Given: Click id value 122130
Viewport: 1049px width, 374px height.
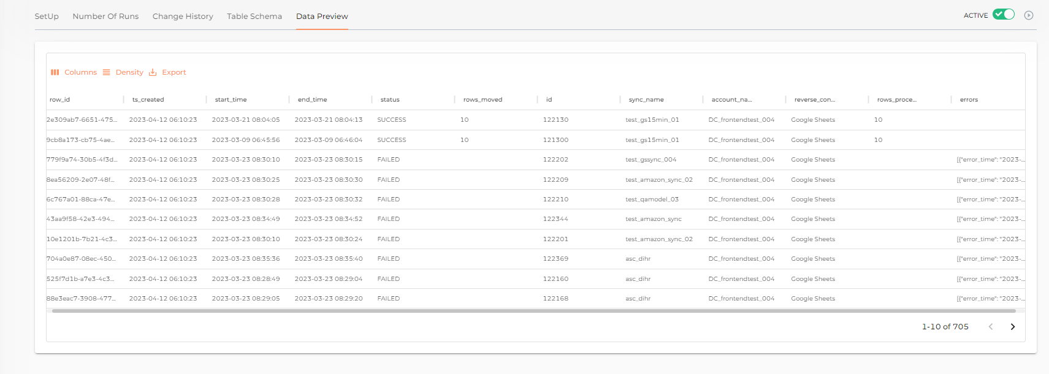Looking at the screenshot, I should 555,120.
